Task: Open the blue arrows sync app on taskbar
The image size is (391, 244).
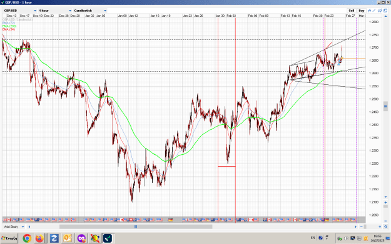Action: (x=54, y=238)
